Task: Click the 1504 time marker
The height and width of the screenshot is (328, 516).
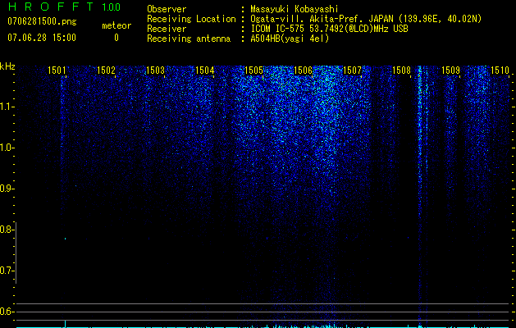Action: [204, 70]
